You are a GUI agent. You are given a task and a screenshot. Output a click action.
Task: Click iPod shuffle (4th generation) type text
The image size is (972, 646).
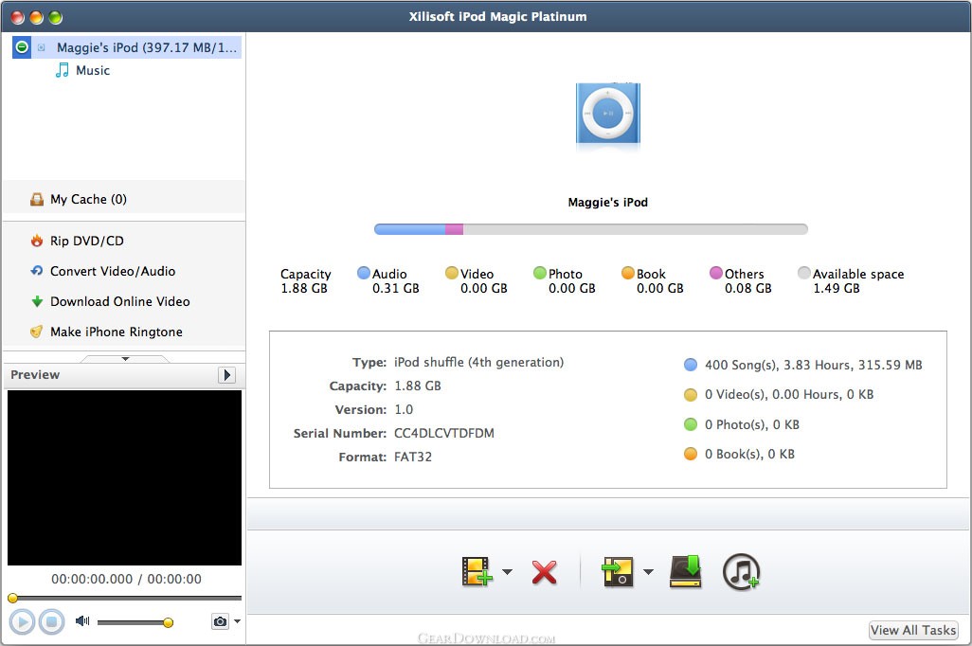[478, 362]
